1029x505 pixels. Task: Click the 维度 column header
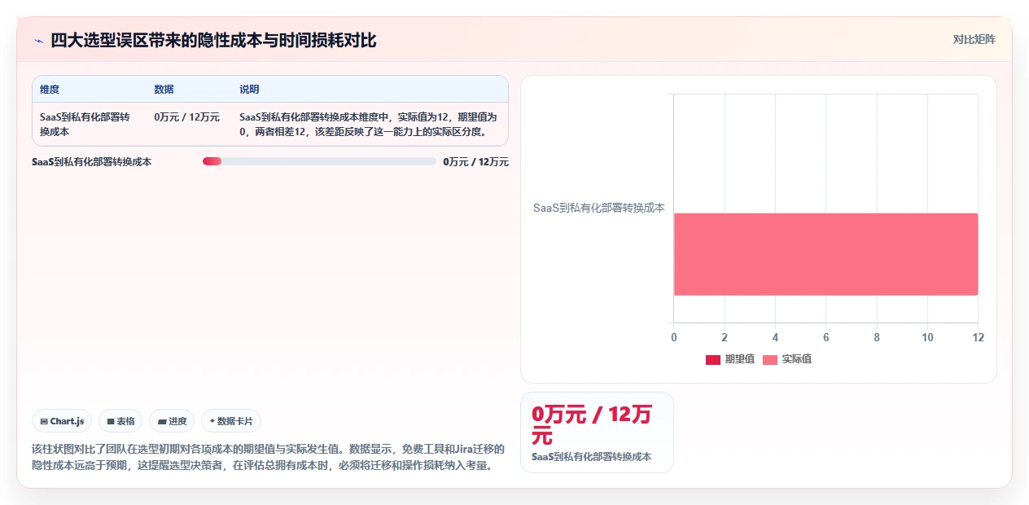click(50, 89)
